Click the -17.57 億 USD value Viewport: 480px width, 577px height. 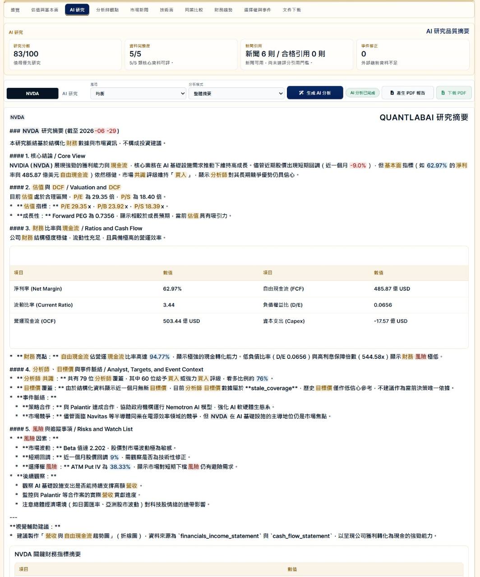(391, 321)
